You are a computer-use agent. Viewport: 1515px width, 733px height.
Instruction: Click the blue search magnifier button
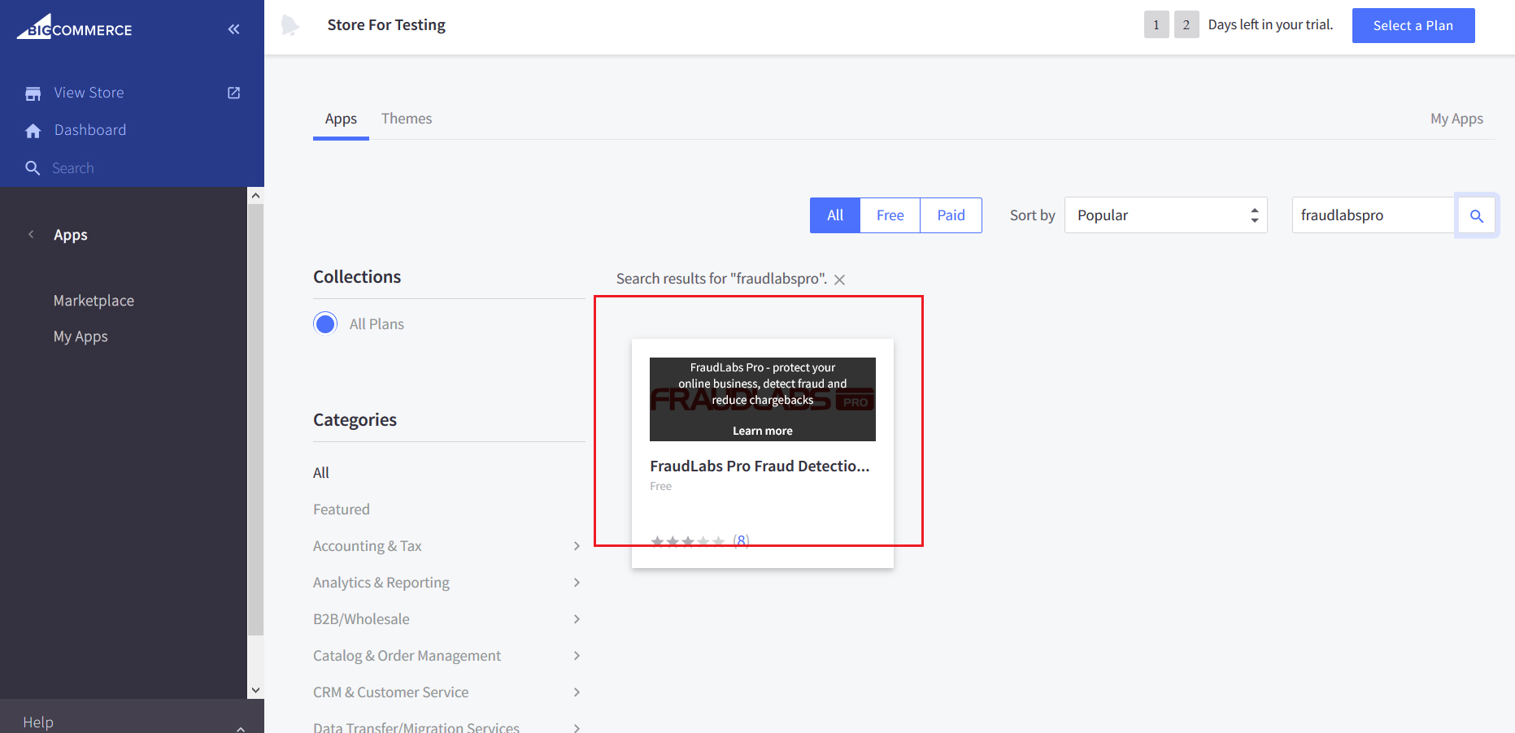click(x=1476, y=215)
